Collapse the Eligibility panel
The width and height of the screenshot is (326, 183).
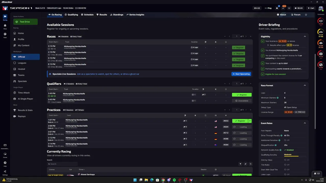(305, 37)
